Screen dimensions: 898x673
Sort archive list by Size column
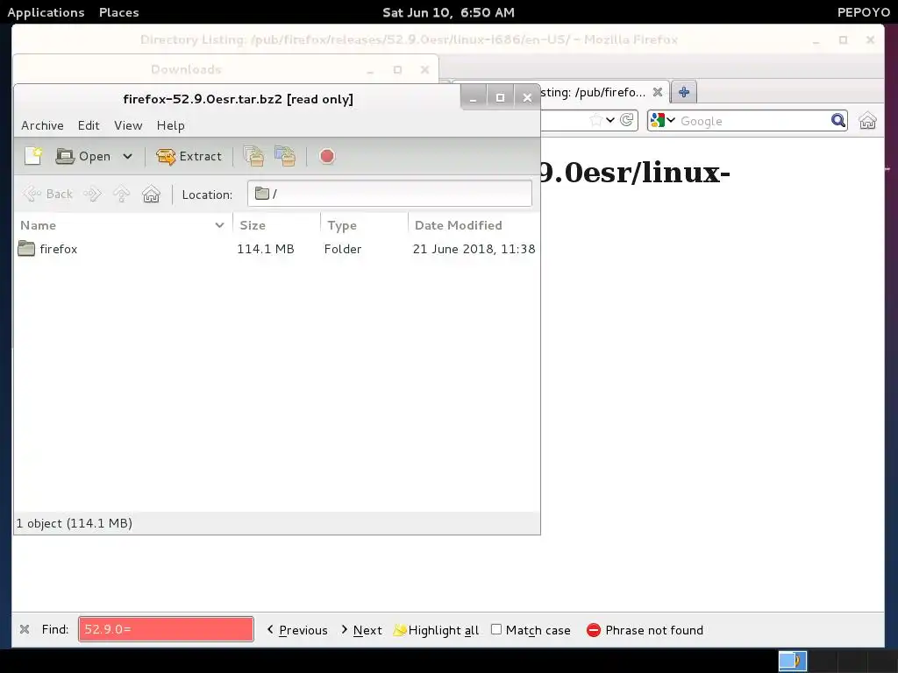(x=276, y=225)
